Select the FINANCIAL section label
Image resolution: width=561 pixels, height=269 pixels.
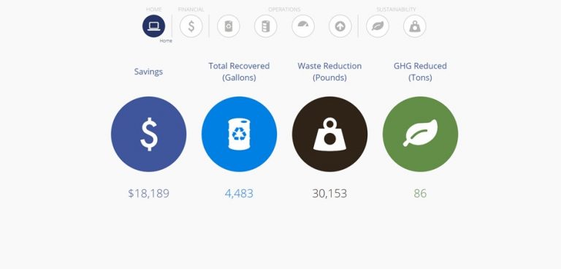click(x=191, y=10)
